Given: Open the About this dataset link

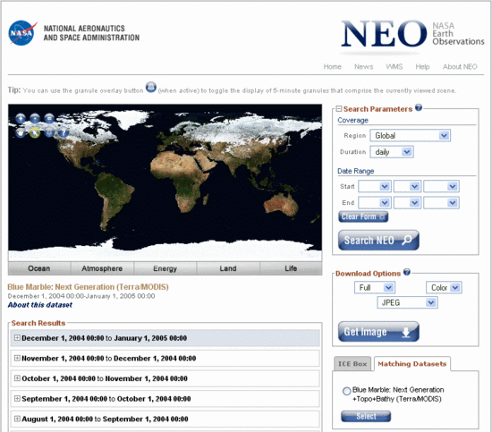Looking at the screenshot, I should coord(40,305).
